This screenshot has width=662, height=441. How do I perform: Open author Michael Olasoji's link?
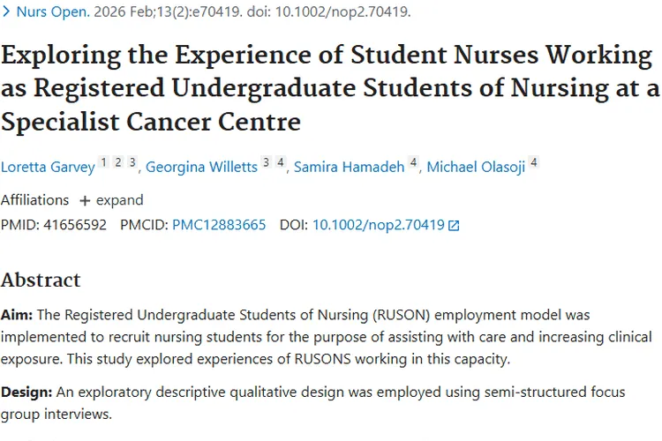coord(477,167)
